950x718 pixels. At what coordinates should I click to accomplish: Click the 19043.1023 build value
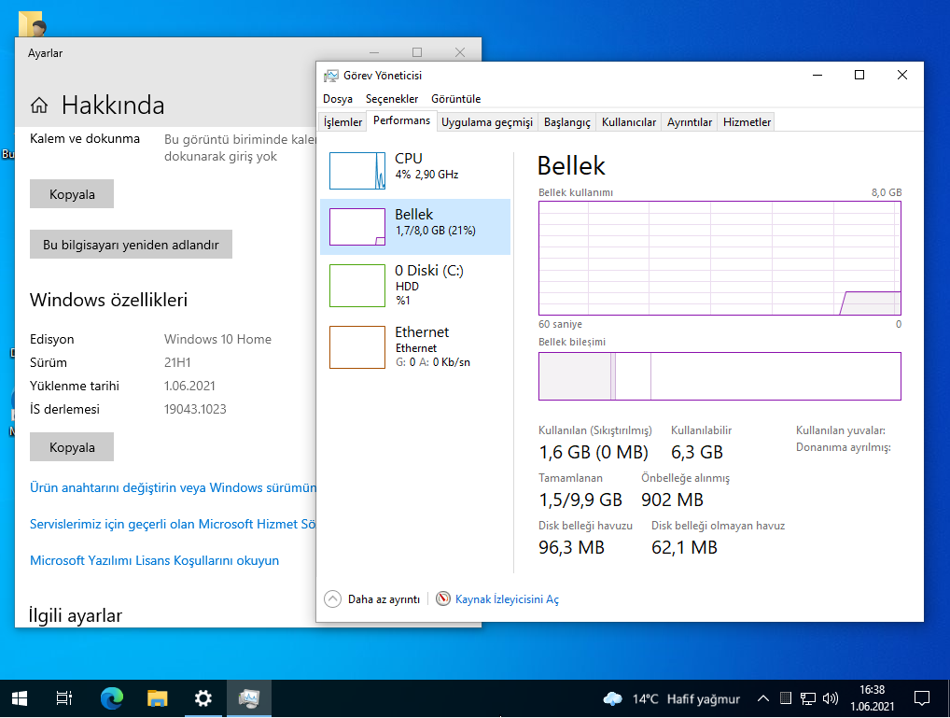[195, 409]
